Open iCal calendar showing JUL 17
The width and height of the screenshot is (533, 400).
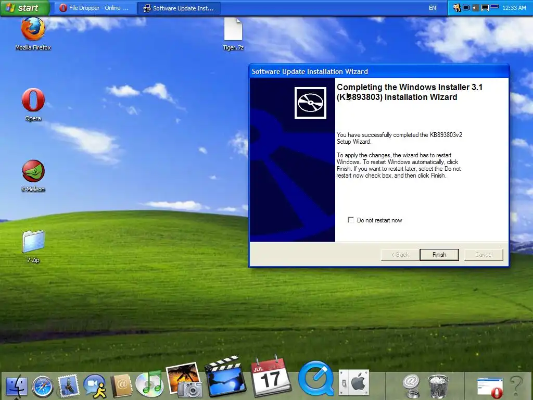click(x=271, y=377)
